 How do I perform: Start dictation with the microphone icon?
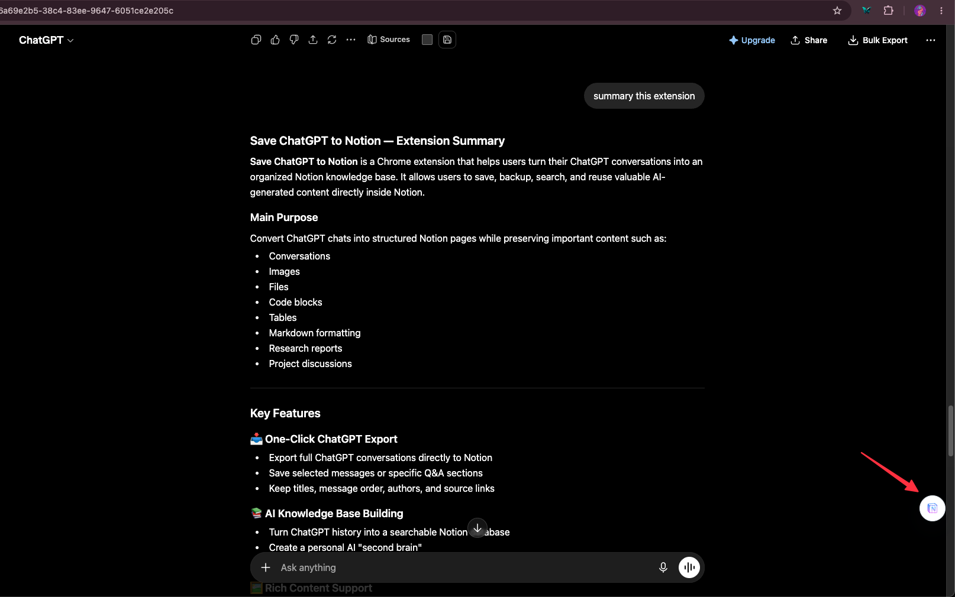(663, 567)
